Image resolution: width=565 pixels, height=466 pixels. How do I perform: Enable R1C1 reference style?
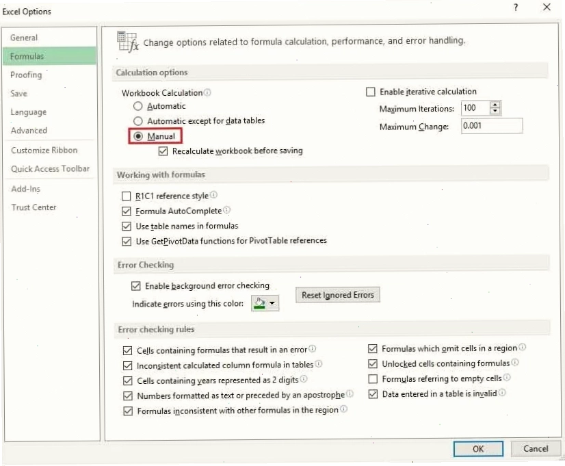tap(126, 196)
